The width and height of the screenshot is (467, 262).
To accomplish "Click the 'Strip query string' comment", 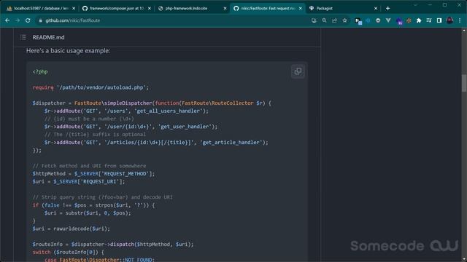I will [x=102, y=197].
